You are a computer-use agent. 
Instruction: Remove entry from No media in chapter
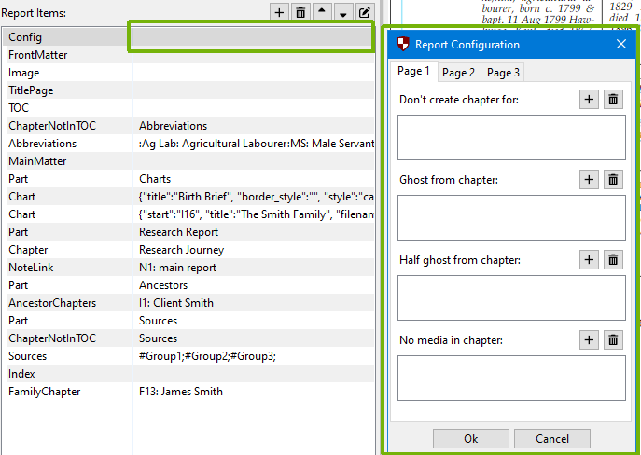click(x=613, y=340)
